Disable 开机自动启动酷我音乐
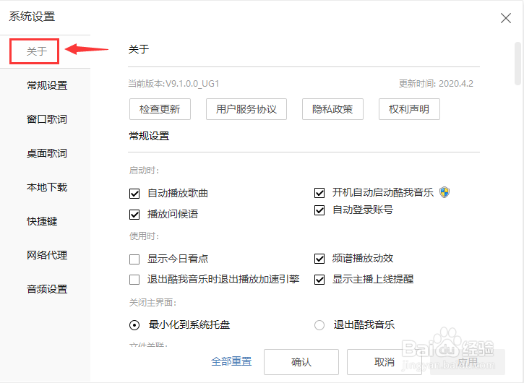 [x=319, y=193]
